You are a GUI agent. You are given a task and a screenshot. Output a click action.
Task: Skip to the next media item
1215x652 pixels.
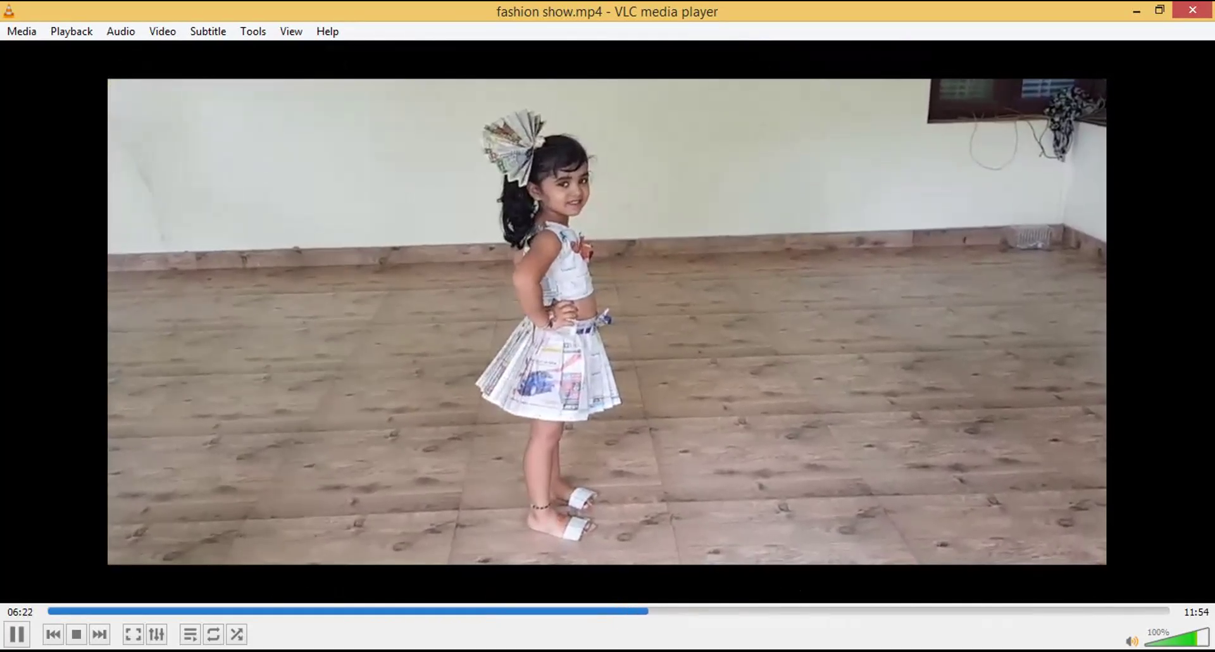click(x=99, y=634)
